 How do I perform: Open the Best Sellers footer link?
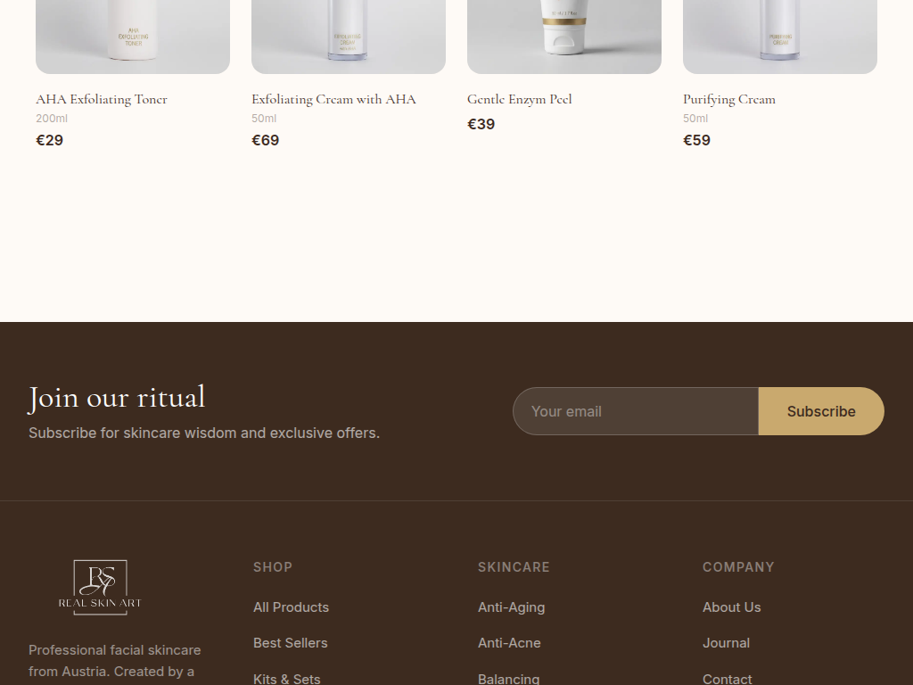pos(291,643)
